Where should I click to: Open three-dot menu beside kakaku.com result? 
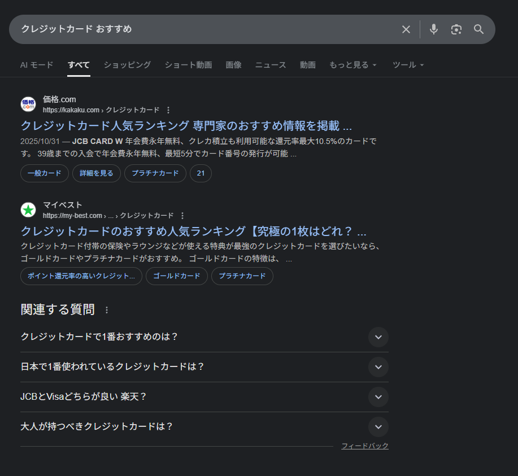pos(168,110)
